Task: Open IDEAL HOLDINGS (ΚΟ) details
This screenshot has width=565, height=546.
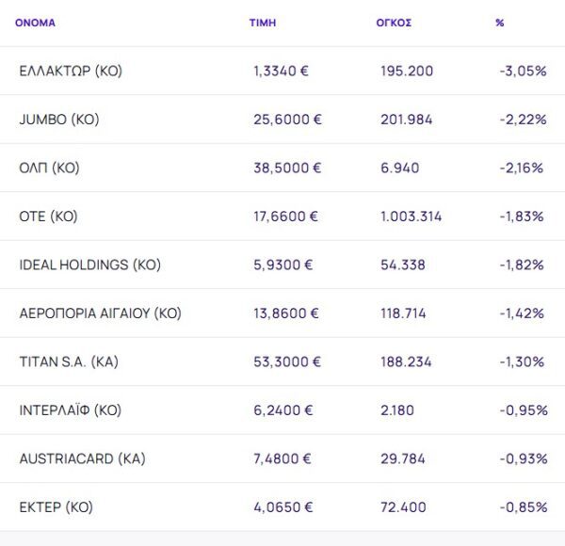Action: coord(89,265)
